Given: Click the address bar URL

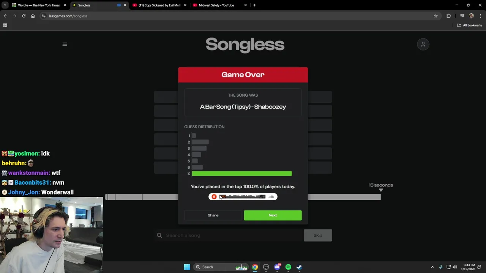Looking at the screenshot, I should tap(68, 16).
